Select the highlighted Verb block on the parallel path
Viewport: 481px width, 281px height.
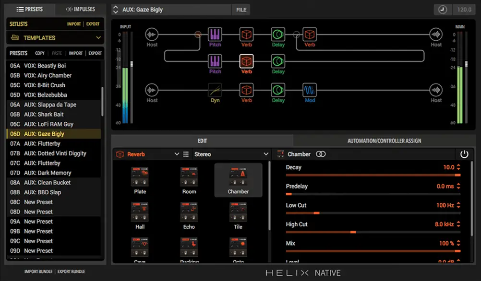click(x=246, y=61)
